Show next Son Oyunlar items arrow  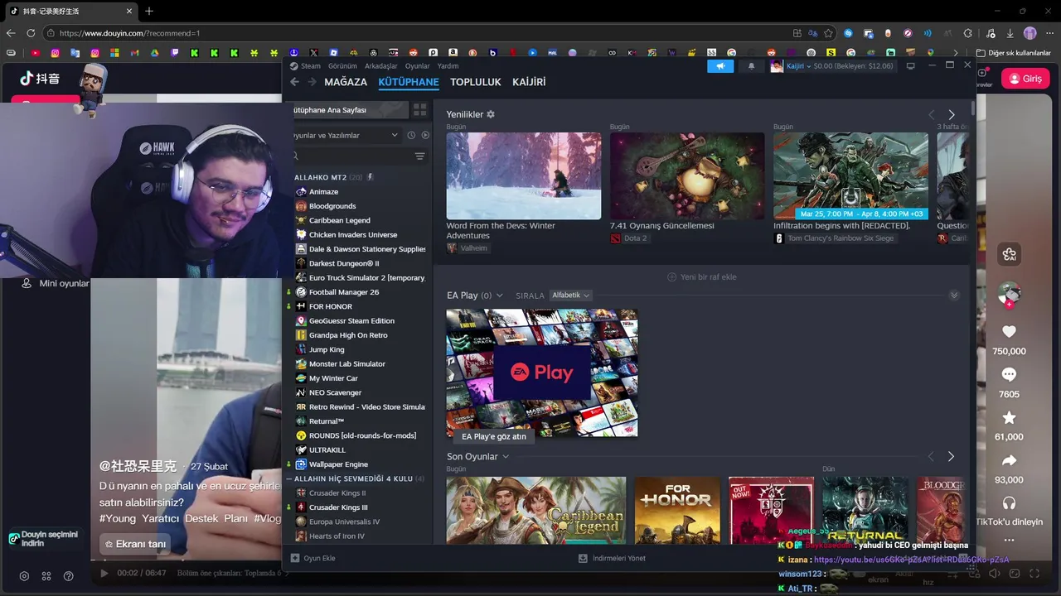(x=951, y=456)
